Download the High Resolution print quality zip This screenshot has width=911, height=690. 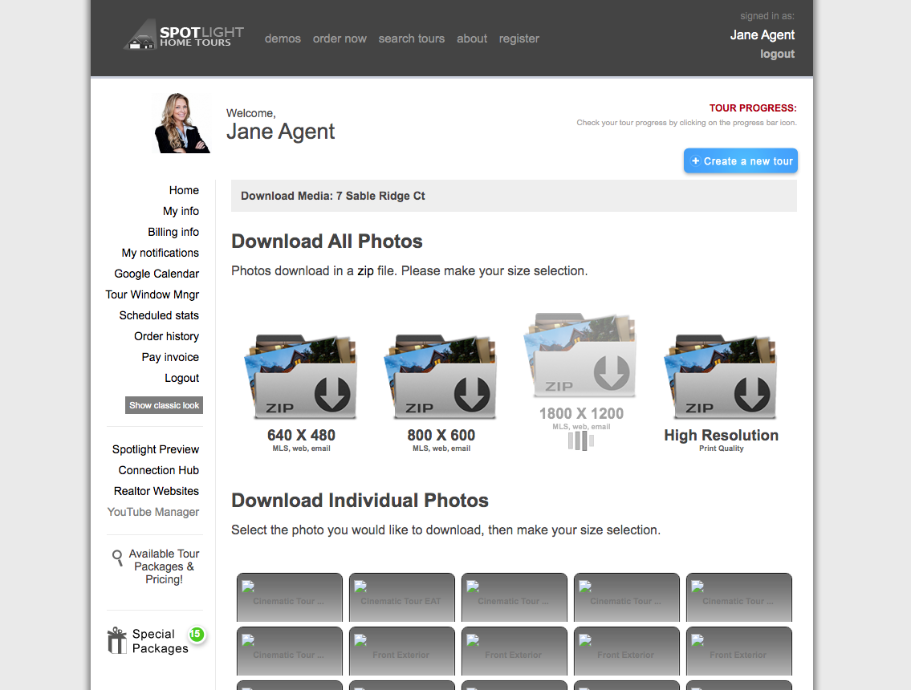[721, 377]
